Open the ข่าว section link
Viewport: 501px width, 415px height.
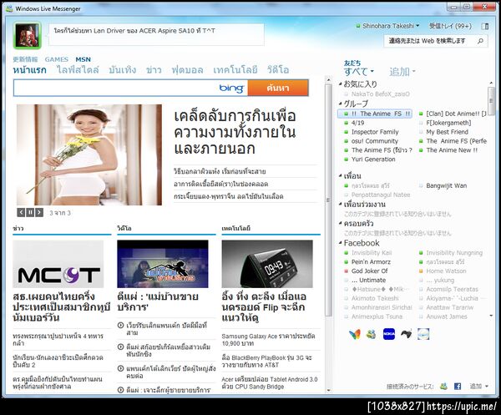[x=154, y=70]
